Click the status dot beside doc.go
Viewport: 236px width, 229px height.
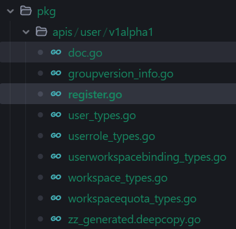pyautogui.click(x=40, y=52)
